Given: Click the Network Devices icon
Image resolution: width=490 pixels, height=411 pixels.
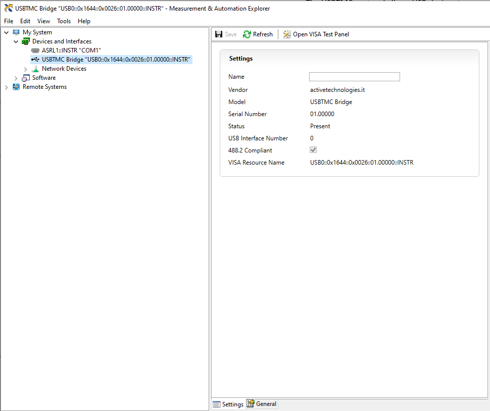Looking at the screenshot, I should point(35,69).
